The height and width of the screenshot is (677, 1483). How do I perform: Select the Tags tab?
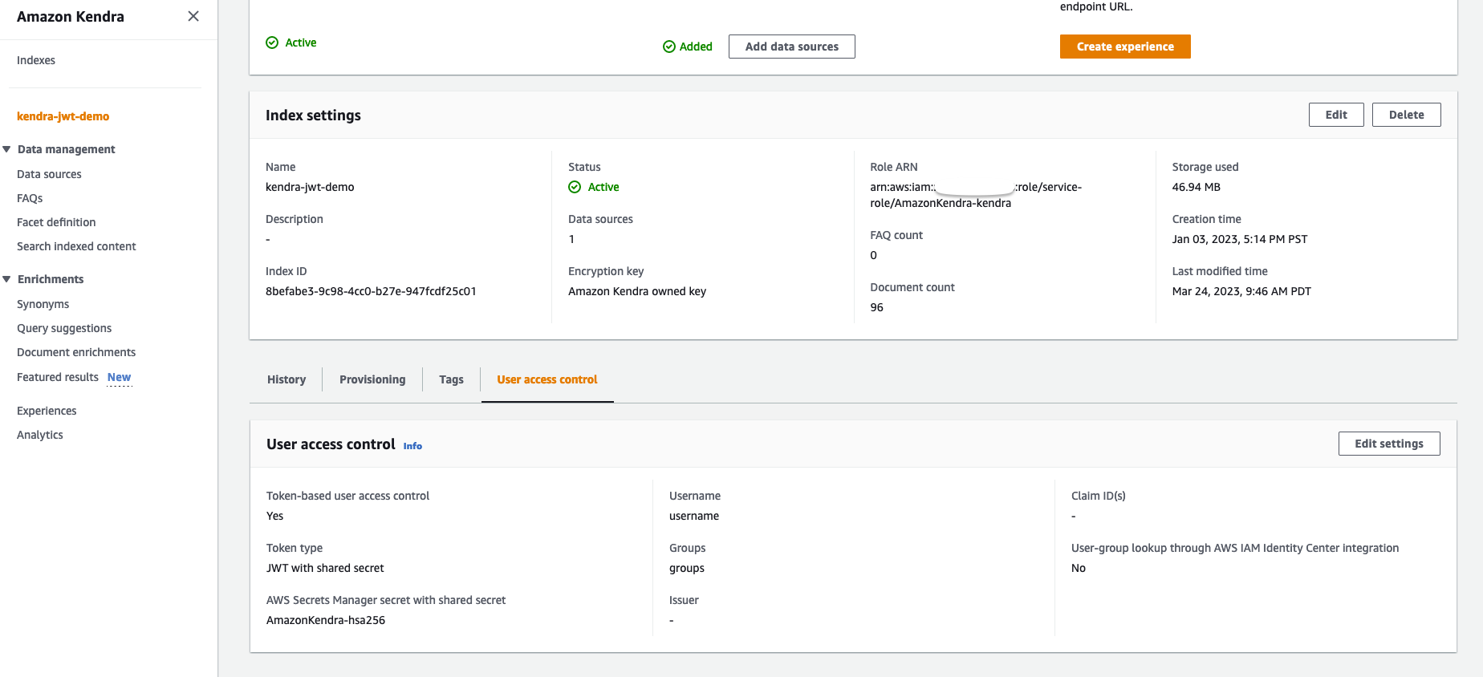point(451,379)
